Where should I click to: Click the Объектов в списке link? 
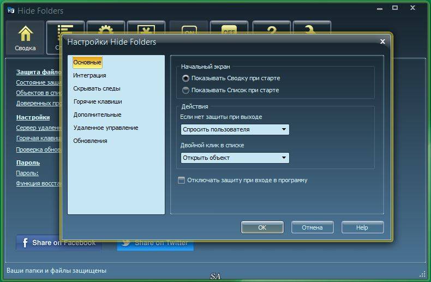pos(39,93)
